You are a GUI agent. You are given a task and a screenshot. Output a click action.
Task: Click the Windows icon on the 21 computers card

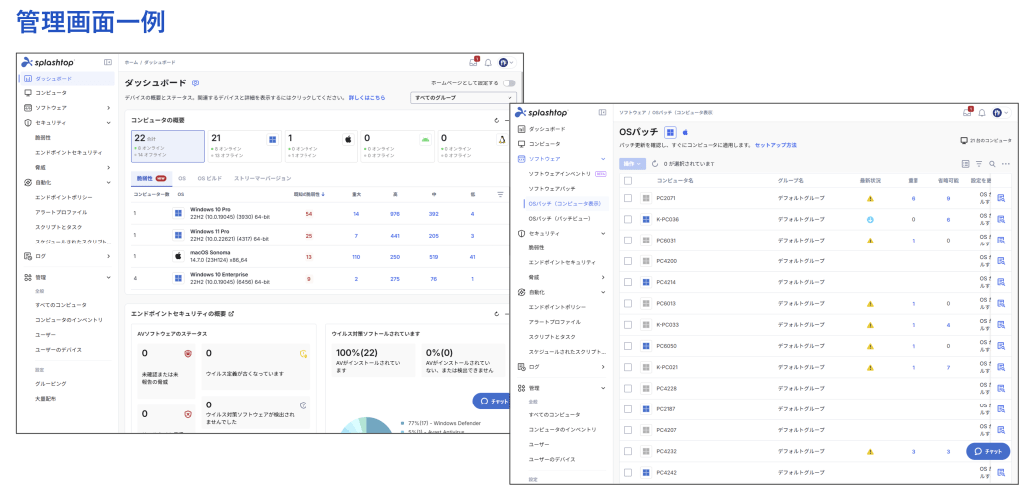coord(273,139)
